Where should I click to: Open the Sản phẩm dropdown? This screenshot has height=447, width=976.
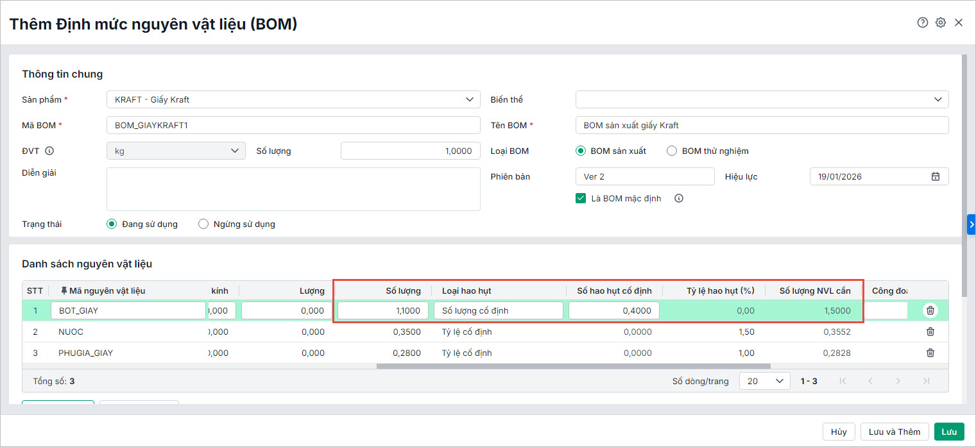tap(469, 99)
